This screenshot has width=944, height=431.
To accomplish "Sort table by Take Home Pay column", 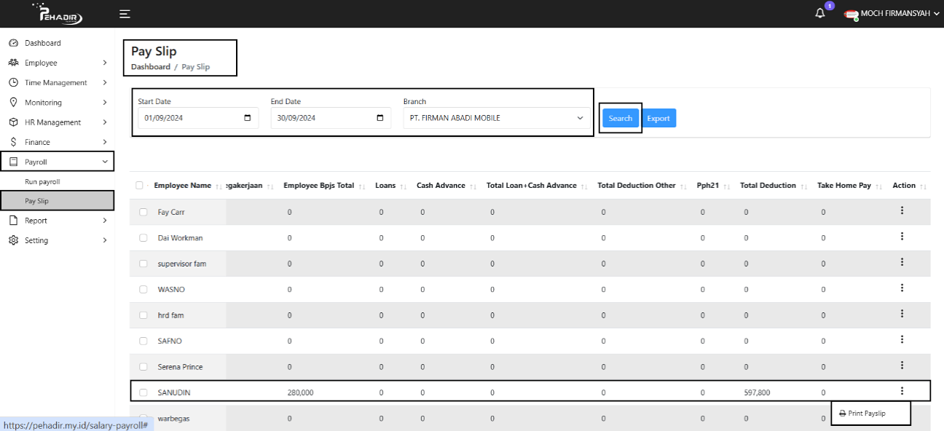I will 844,186.
